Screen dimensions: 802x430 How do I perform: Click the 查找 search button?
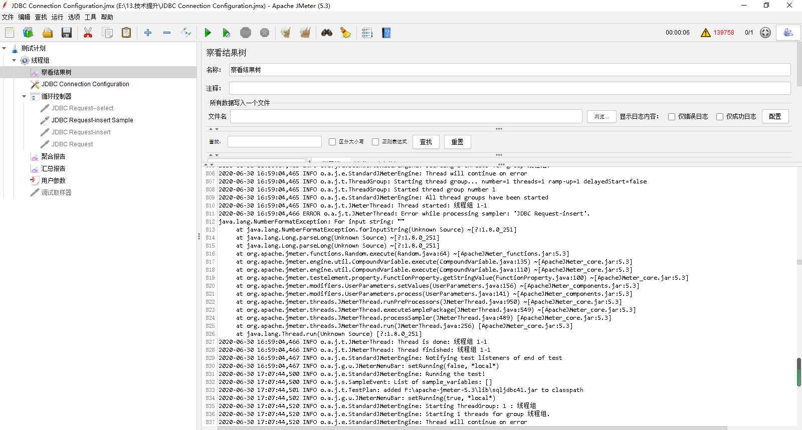click(426, 142)
